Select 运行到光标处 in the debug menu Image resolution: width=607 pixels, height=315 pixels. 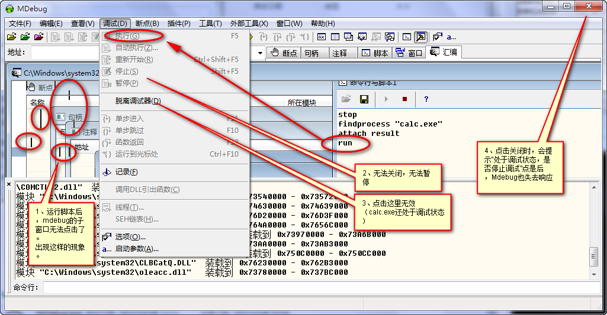[x=174, y=154]
